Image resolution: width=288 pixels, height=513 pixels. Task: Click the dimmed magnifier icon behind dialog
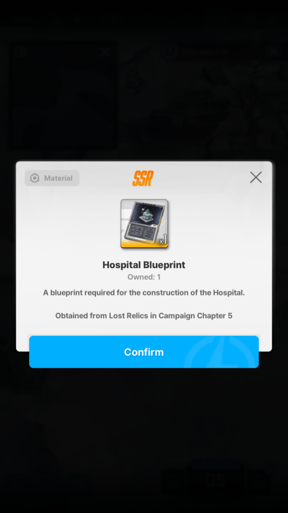(x=20, y=52)
